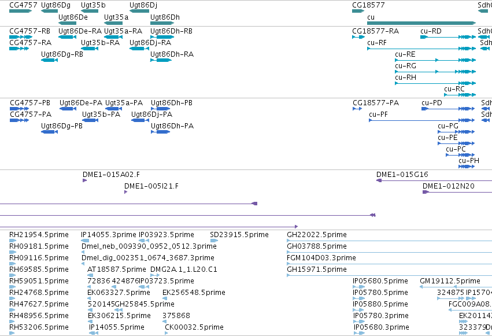The height and width of the screenshot is (336, 492).
Task: Click the cu-RC transcript label
Action: pyautogui.click(x=454, y=89)
